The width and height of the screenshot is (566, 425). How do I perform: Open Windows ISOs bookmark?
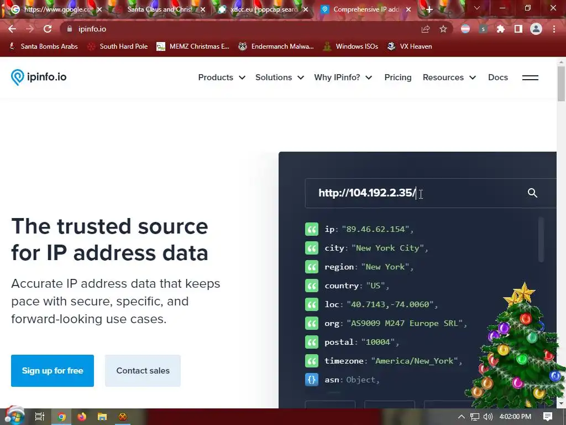350,46
